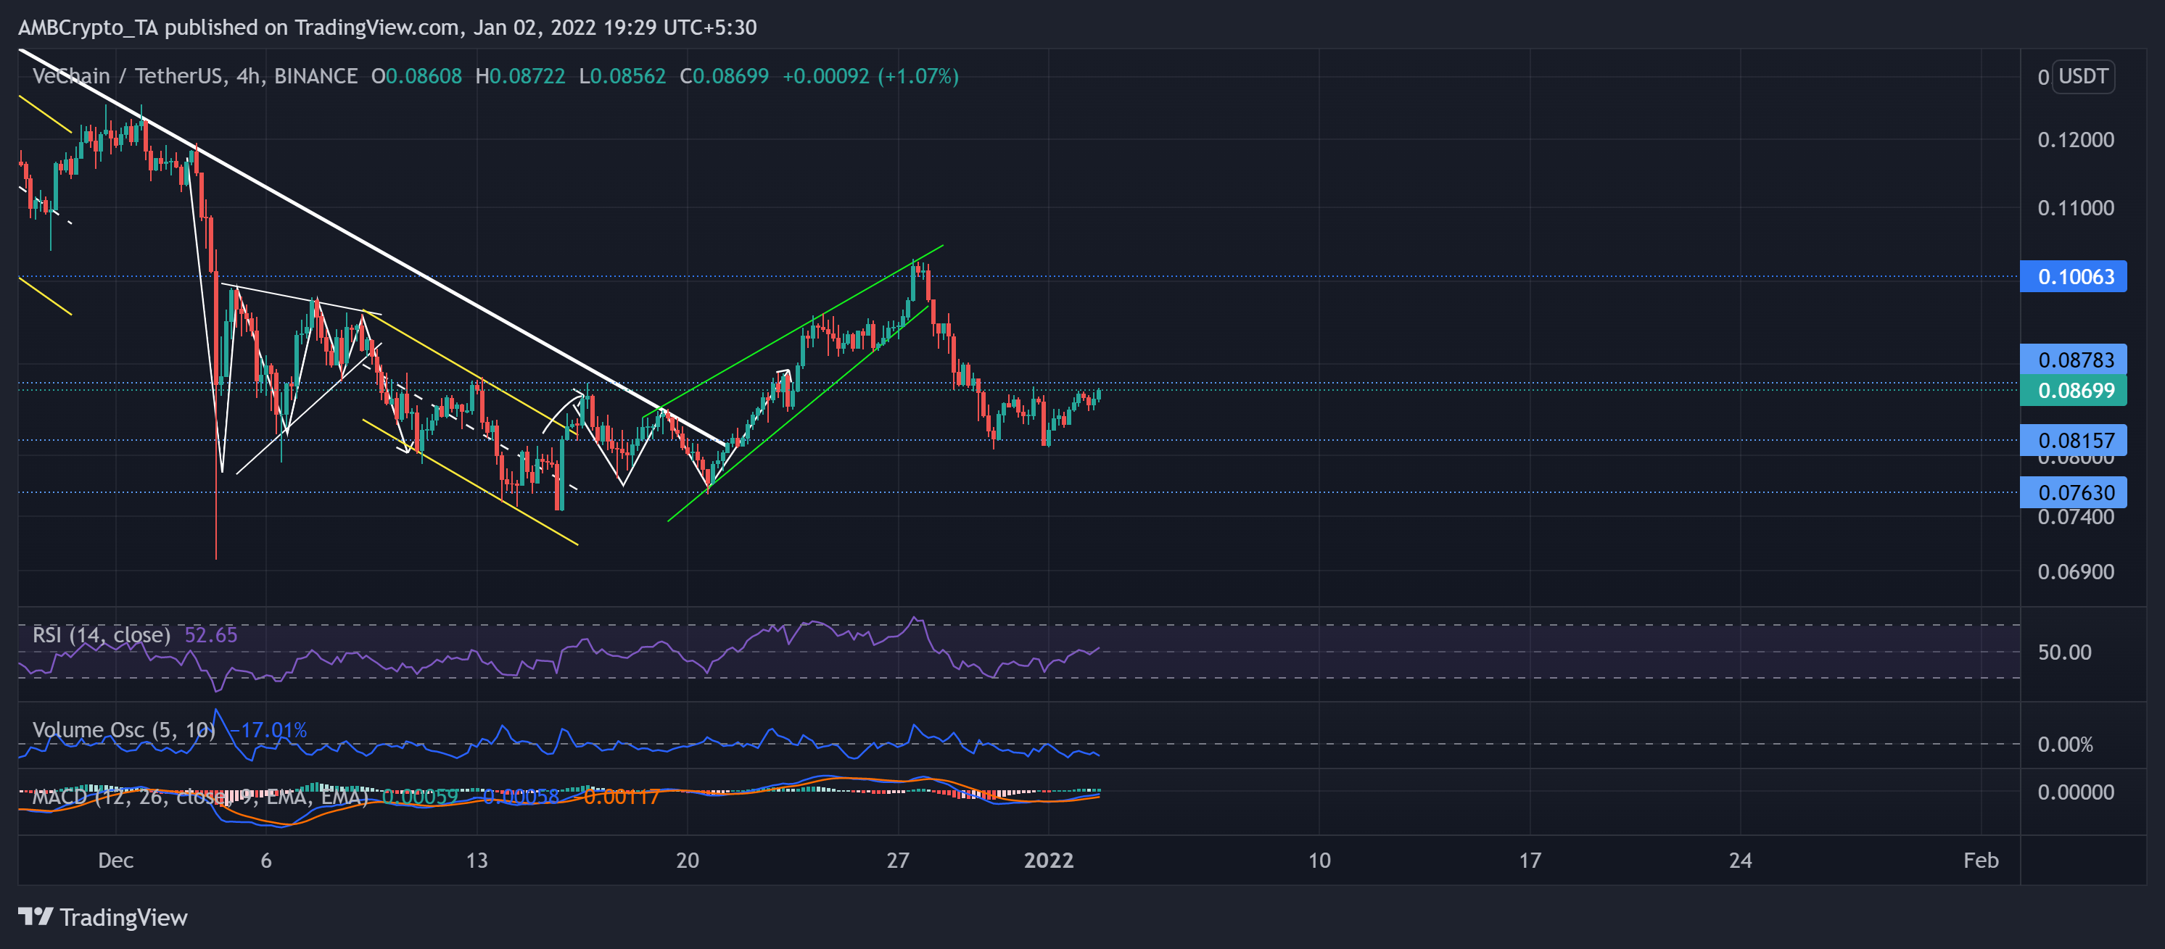2165x949 pixels.
Task: Click the 0.07400 price axis value
Action: pos(2076,518)
